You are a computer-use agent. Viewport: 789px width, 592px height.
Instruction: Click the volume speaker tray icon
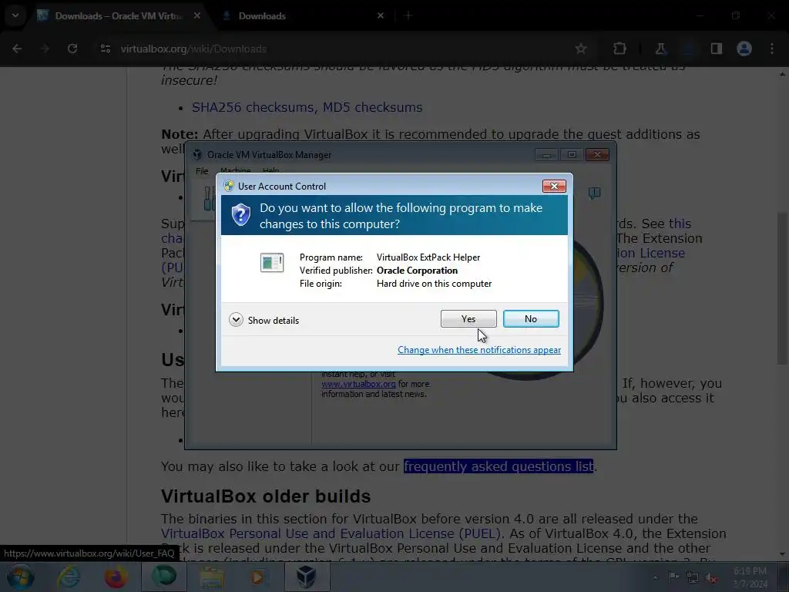click(711, 578)
